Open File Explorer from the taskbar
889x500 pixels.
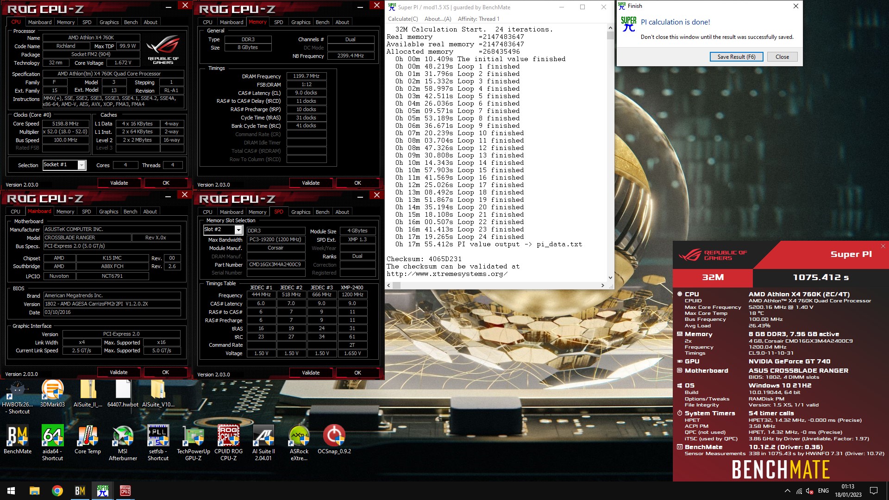coord(35,491)
